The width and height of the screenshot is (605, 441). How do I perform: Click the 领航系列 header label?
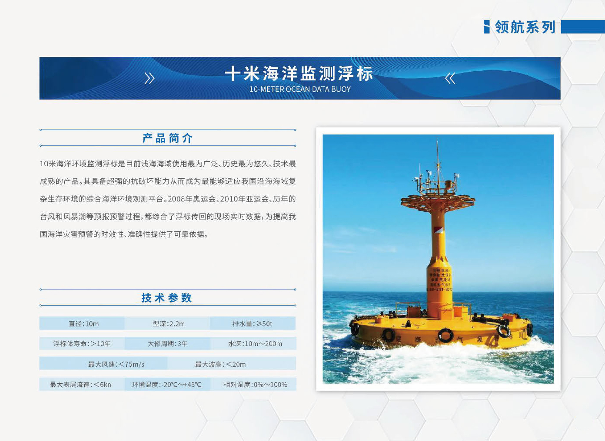tap(525, 27)
